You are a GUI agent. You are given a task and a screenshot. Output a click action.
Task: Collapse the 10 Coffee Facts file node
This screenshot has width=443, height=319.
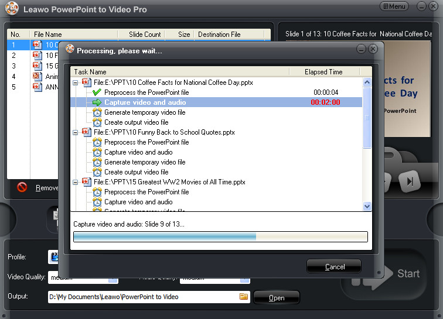point(76,83)
